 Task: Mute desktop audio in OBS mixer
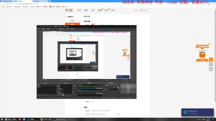(x=99, y=88)
